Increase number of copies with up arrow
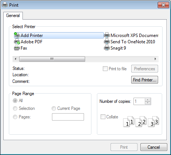 pyautogui.click(x=148, y=100)
